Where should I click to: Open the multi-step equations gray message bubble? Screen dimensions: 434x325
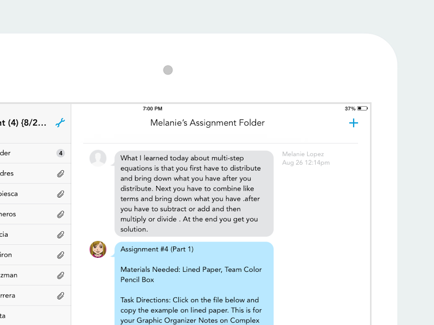194,193
